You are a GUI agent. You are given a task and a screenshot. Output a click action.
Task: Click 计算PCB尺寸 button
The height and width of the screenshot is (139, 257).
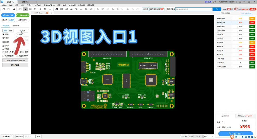click(x=23, y=20)
